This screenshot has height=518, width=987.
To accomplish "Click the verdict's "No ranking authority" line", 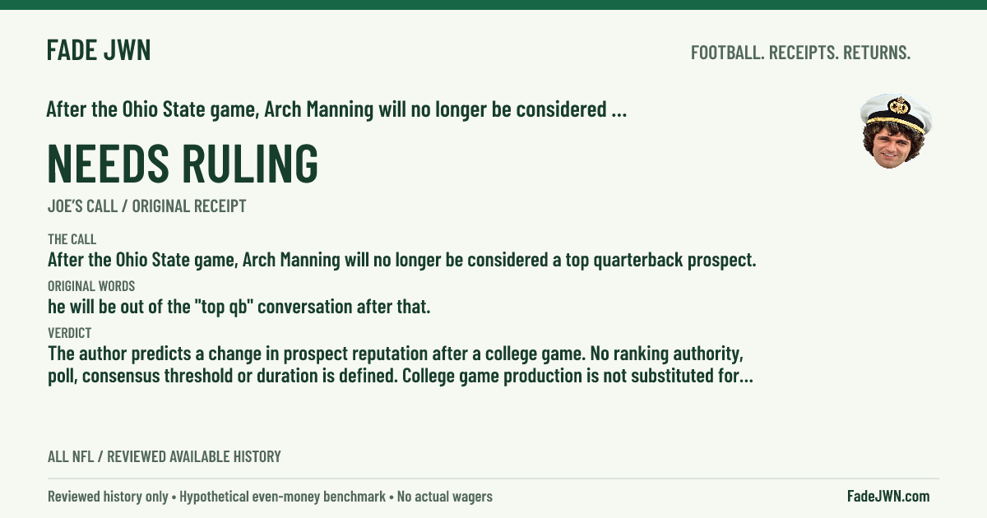I will tap(396, 354).
